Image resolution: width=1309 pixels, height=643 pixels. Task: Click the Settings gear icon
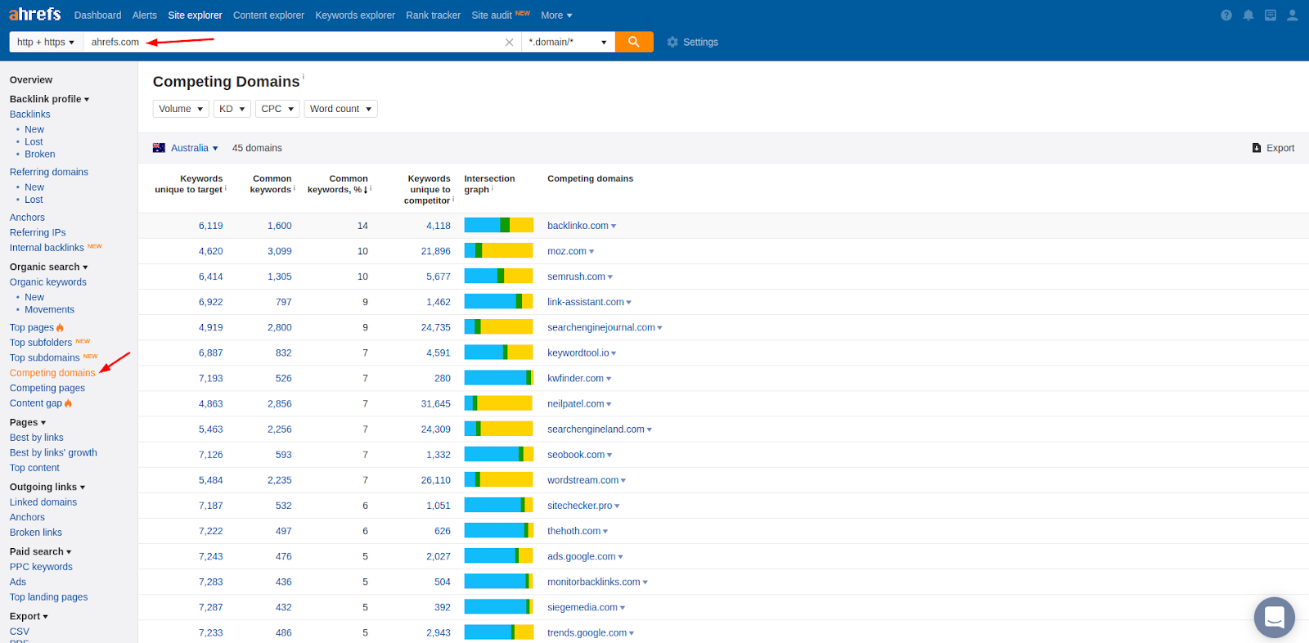[x=672, y=42]
